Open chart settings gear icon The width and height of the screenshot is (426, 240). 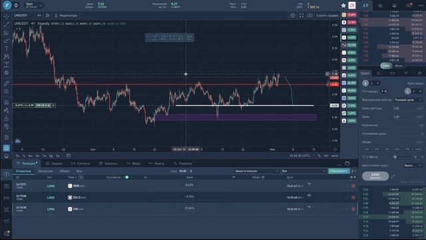pyautogui.click(x=293, y=15)
